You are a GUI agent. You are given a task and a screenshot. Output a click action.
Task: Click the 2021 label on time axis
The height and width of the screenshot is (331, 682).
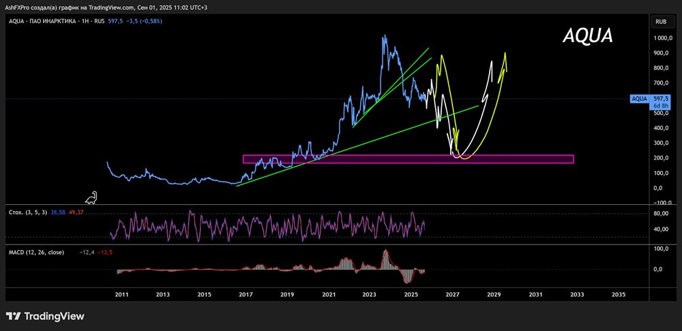point(329,294)
